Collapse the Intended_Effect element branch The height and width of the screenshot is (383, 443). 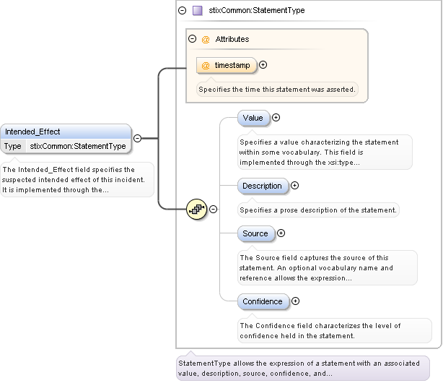point(137,138)
